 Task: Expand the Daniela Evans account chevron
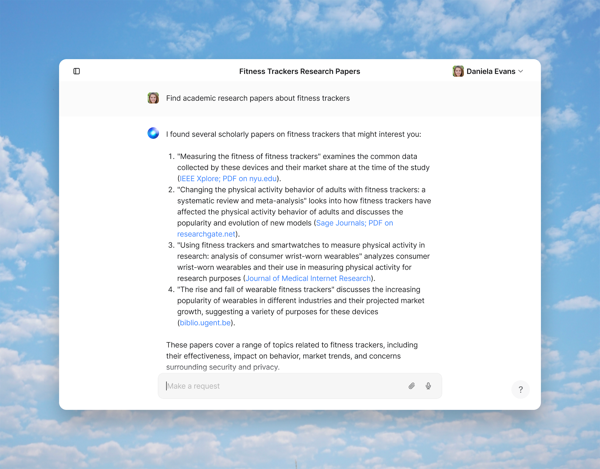[x=521, y=71]
